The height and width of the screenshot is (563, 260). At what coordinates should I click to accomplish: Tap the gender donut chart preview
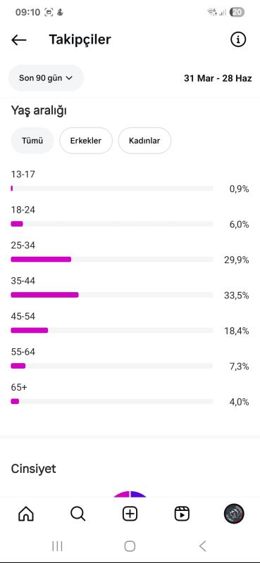click(x=130, y=494)
